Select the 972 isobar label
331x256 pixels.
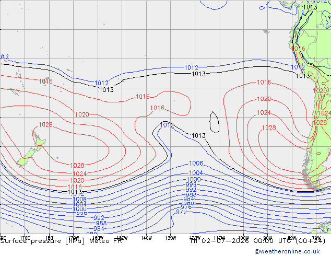[181, 212]
